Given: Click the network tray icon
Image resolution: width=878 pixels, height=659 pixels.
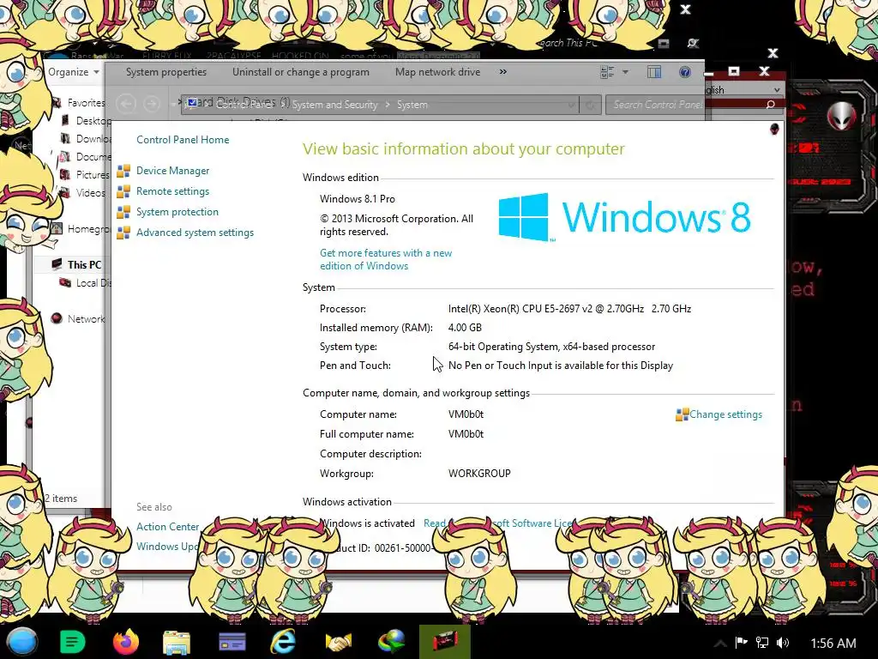Looking at the screenshot, I should pyautogui.click(x=761, y=642).
